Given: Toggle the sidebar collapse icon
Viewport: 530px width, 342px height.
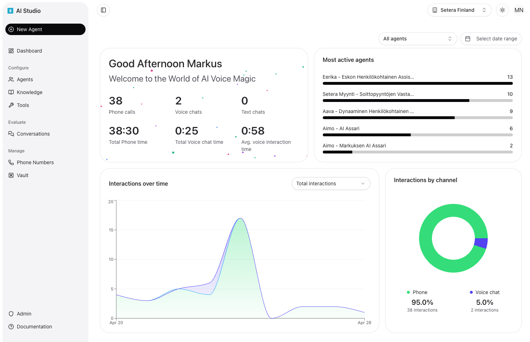Looking at the screenshot, I should pyautogui.click(x=103, y=10).
